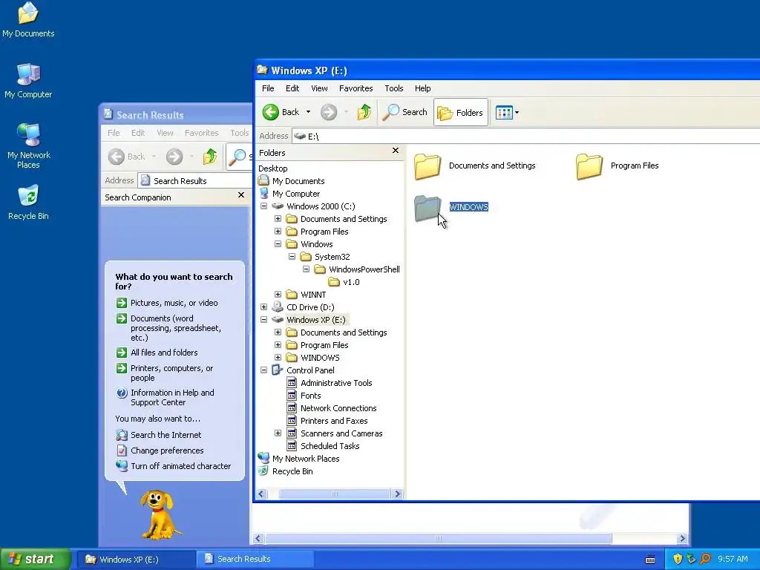Expand C: Documents and Settings tree node
The image size is (760, 570).
(x=278, y=219)
